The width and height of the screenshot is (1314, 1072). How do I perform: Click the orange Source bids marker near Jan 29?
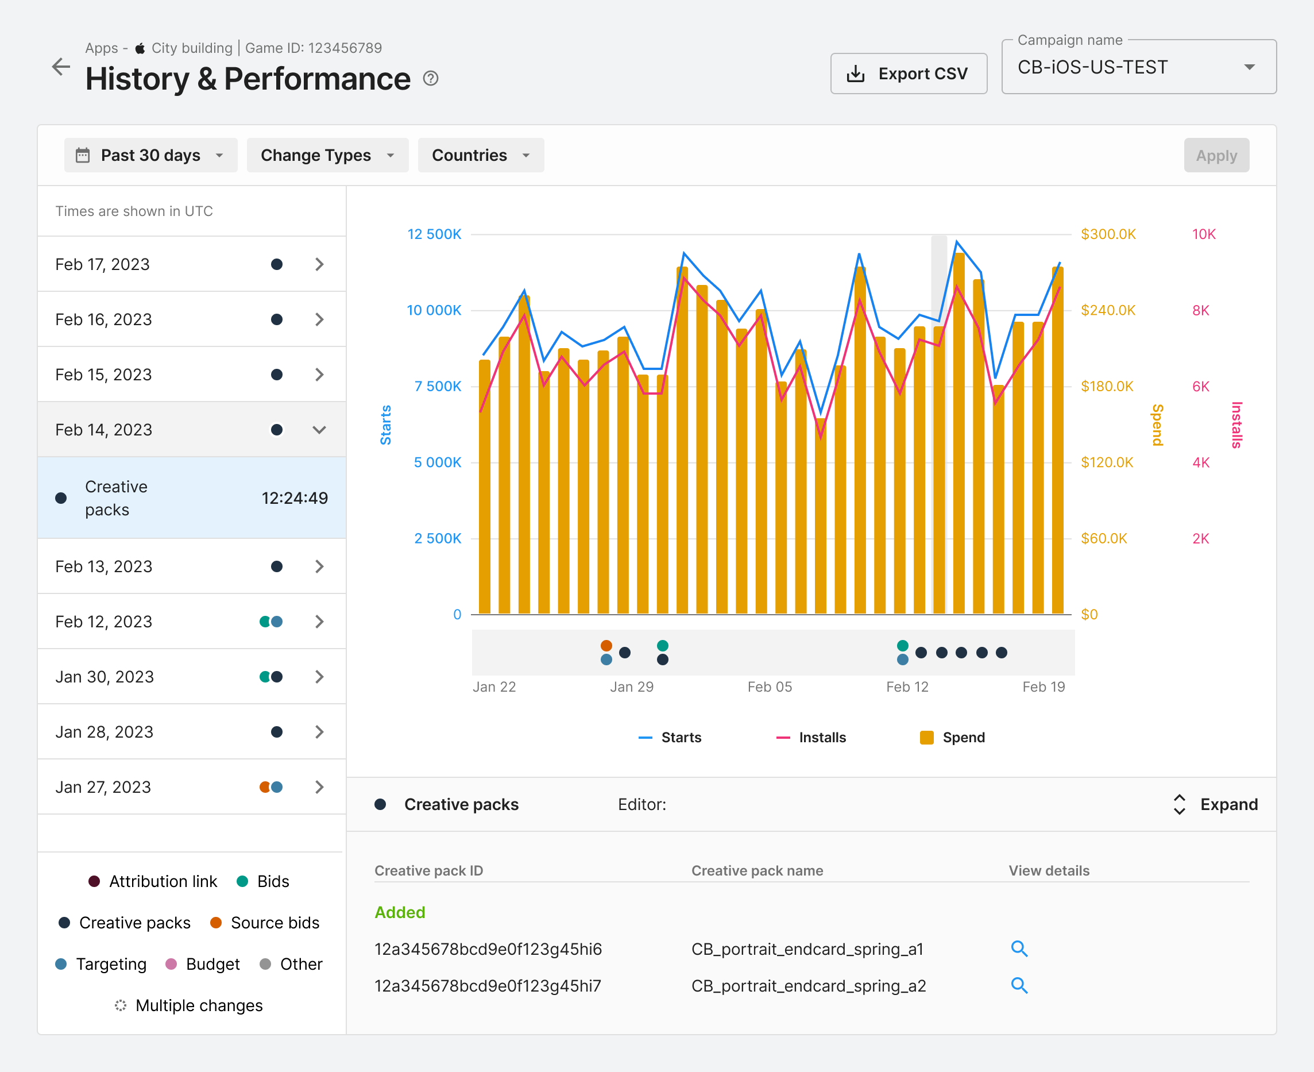tap(606, 645)
